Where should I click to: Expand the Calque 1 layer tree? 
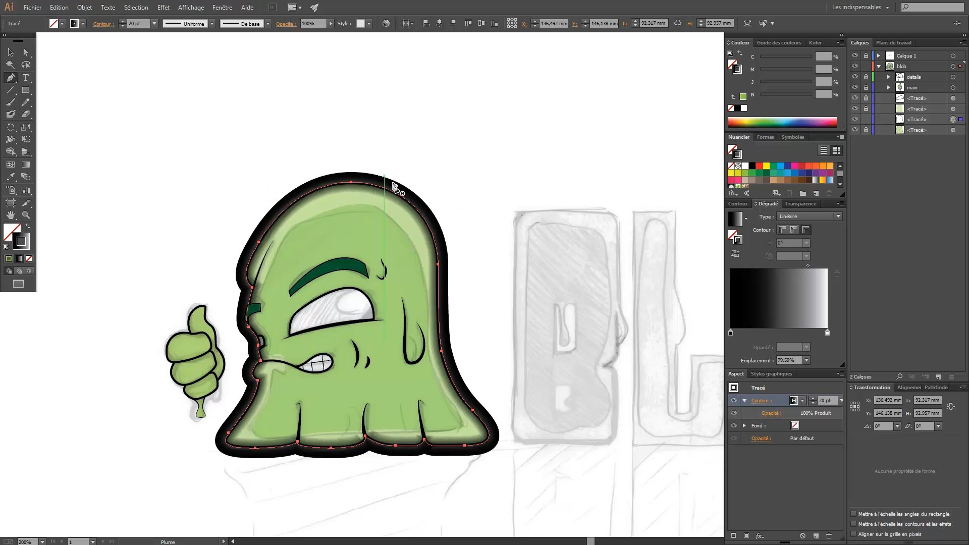tap(879, 56)
